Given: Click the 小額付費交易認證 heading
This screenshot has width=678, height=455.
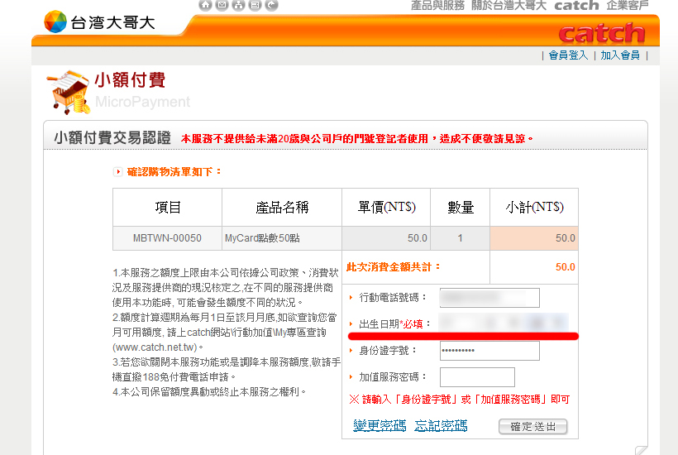Looking at the screenshot, I should pos(112,138).
